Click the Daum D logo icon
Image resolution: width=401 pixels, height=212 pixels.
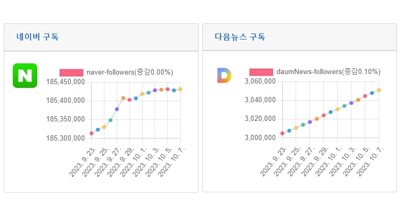click(x=224, y=76)
